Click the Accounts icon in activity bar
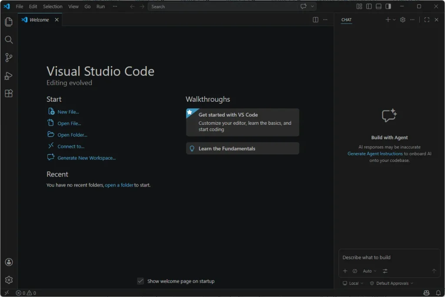Viewport: 445px width, 297px height. [x=9, y=262]
